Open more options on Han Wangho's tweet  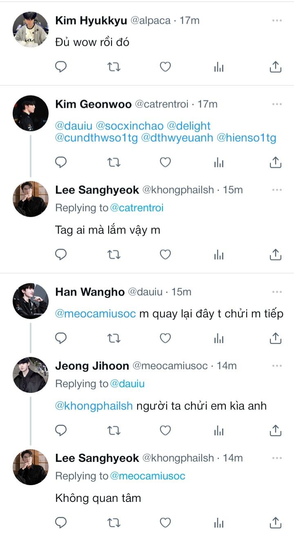pos(277,292)
